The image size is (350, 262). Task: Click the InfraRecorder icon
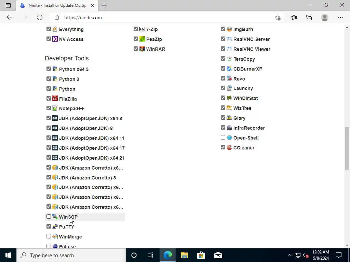pos(229,128)
